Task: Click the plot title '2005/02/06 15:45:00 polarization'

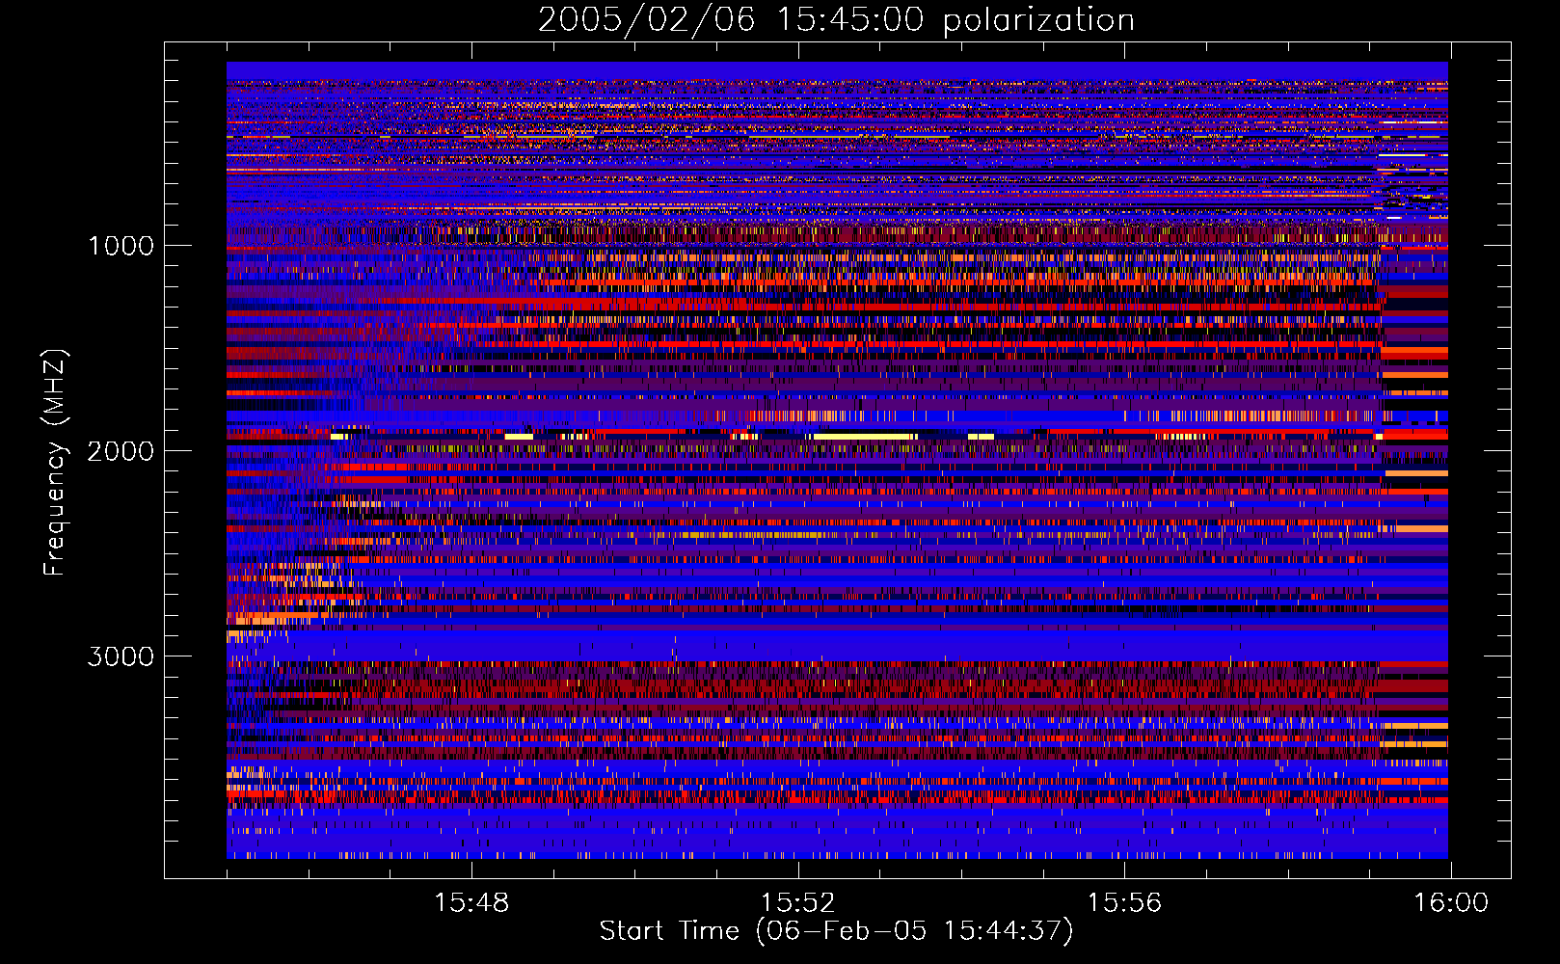Action: (x=836, y=20)
